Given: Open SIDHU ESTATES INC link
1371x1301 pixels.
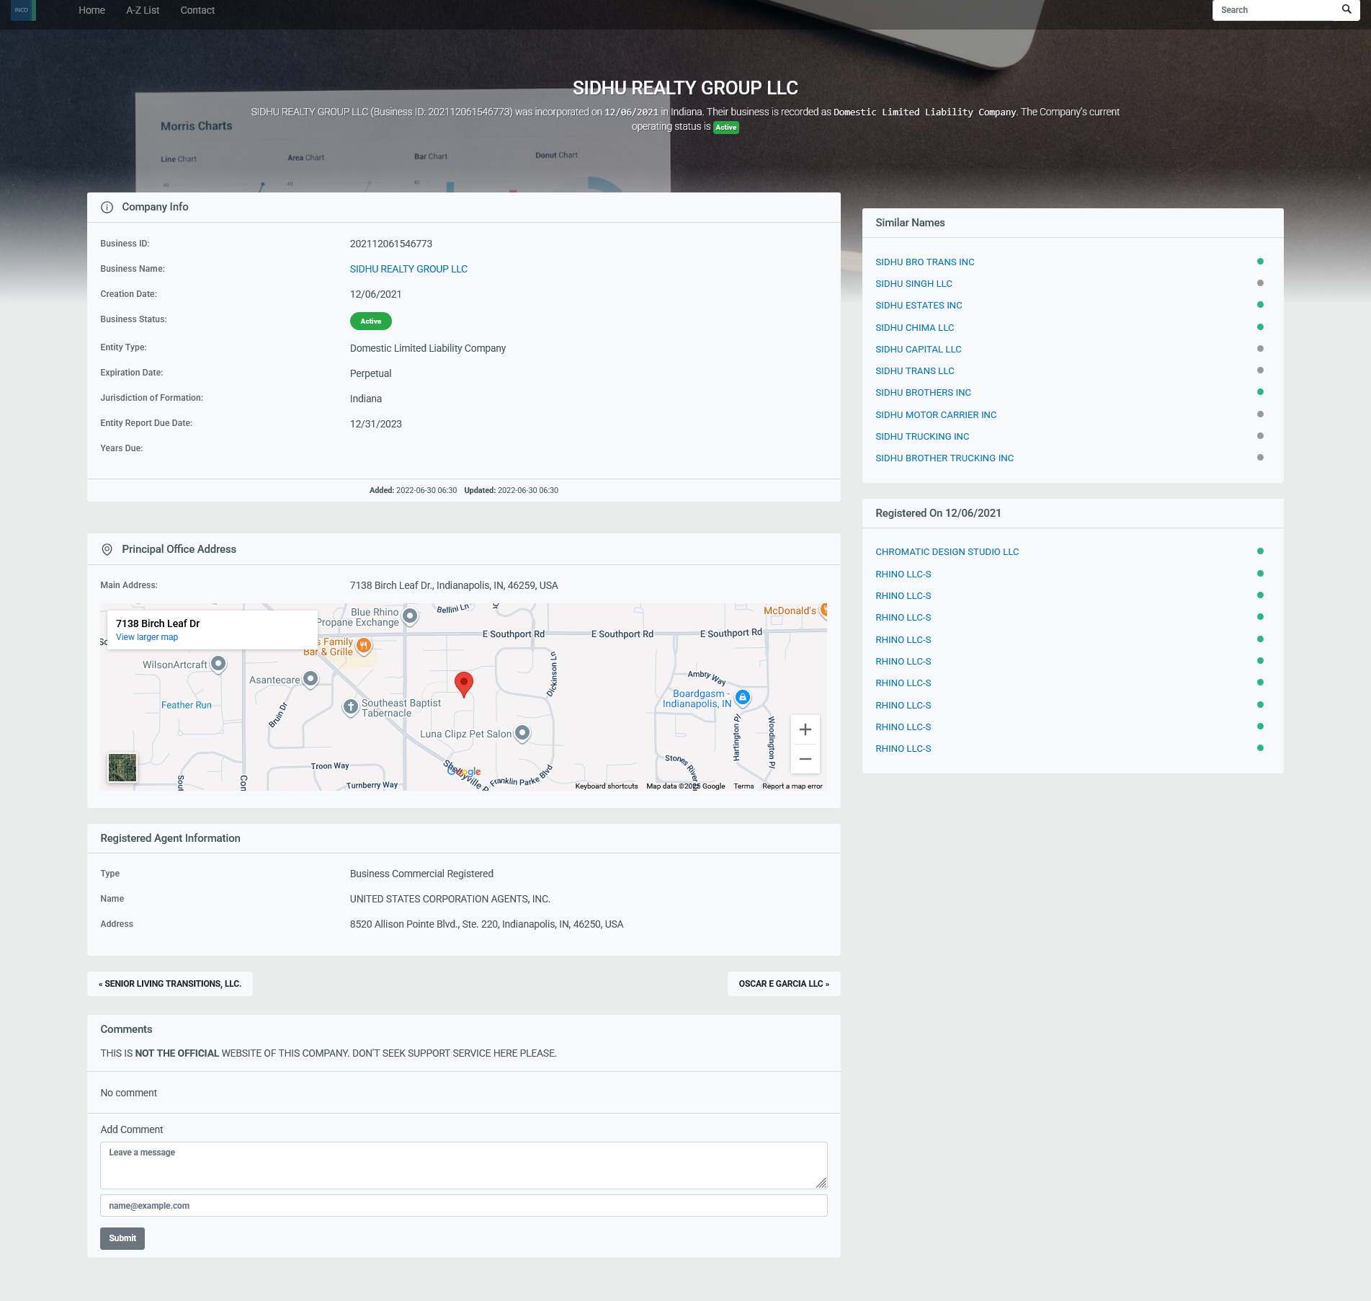Looking at the screenshot, I should point(919,305).
